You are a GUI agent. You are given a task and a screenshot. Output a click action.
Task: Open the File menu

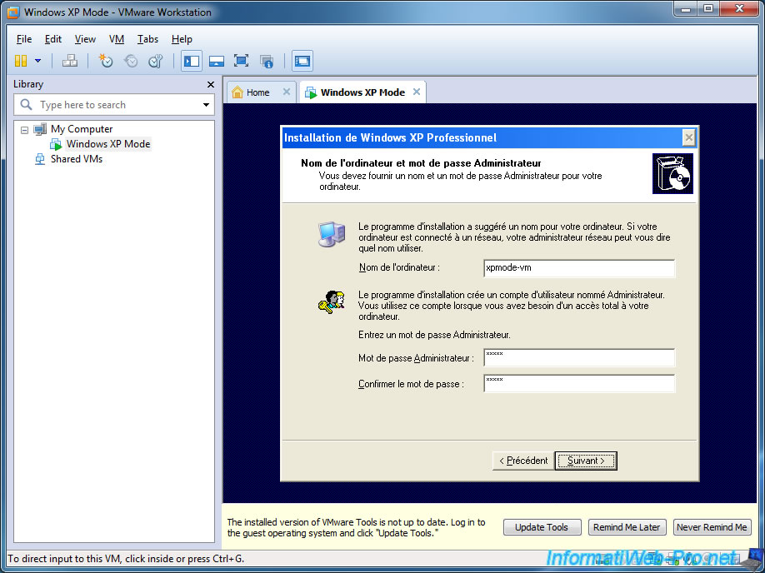[24, 39]
